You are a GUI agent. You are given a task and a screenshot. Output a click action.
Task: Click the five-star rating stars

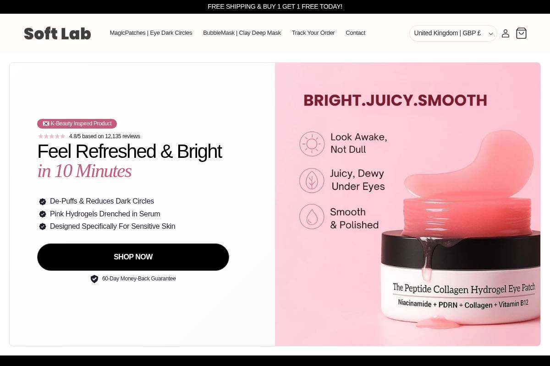(52, 136)
